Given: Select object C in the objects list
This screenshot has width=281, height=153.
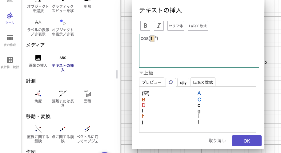Looking at the screenshot, I should pyautogui.click(x=199, y=100).
